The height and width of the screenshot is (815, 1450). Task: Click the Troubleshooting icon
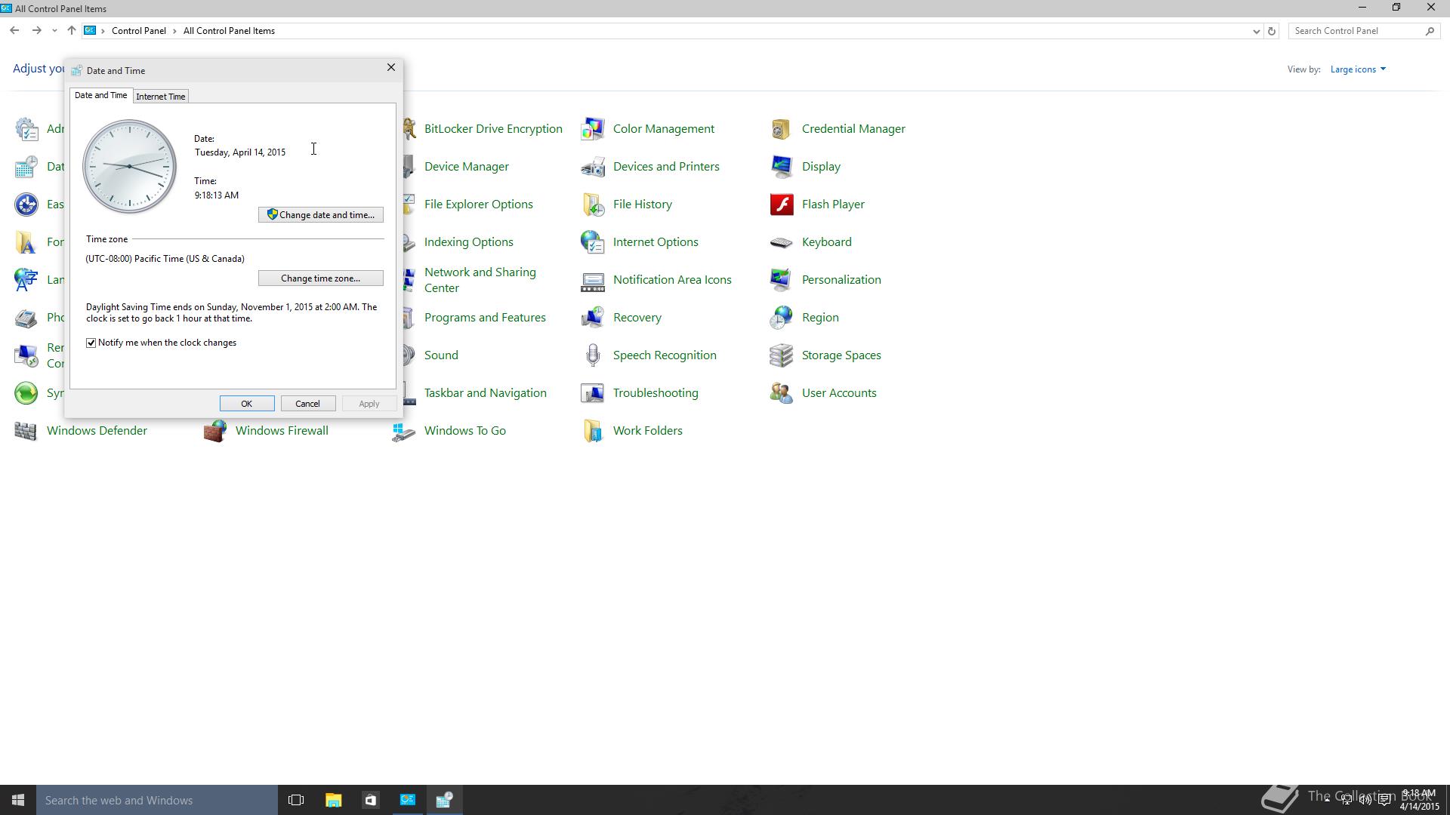593,393
